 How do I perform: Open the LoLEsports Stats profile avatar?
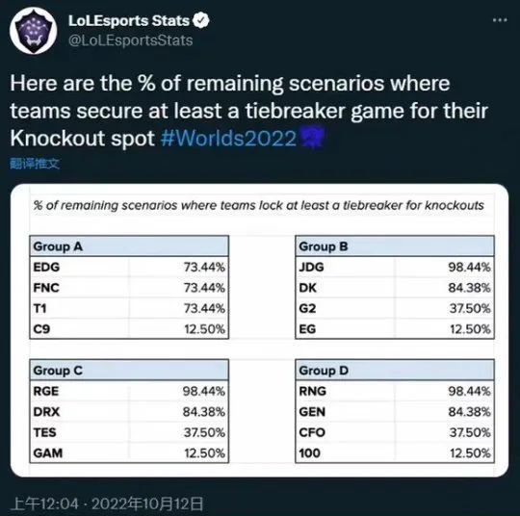(33, 31)
